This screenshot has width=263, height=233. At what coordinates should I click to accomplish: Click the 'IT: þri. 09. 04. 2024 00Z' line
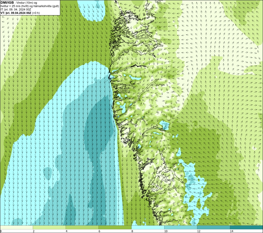16,9
